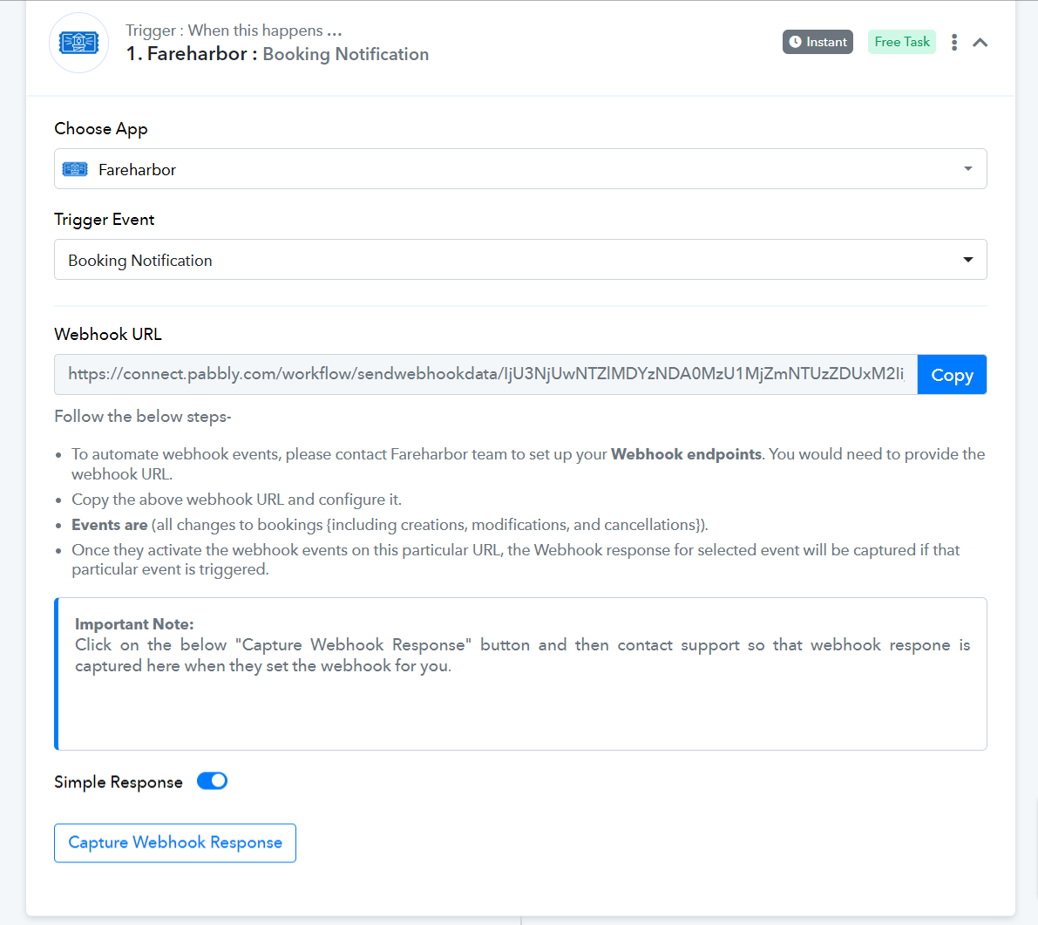Click the Webhook URL label
The image size is (1038, 925).
(x=108, y=335)
